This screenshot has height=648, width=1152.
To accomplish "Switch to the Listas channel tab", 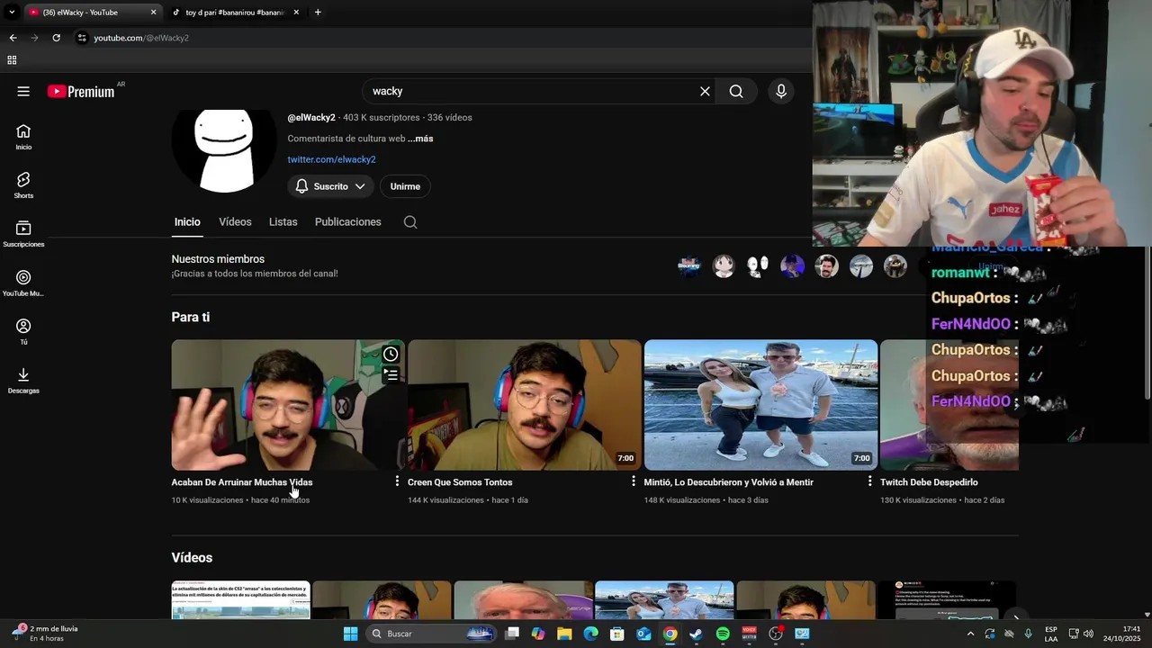I will (x=283, y=222).
